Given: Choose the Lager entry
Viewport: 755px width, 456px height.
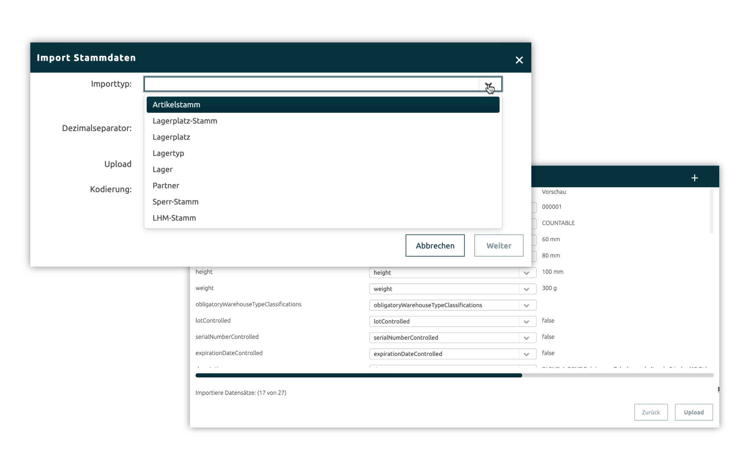Looking at the screenshot, I should (x=162, y=170).
